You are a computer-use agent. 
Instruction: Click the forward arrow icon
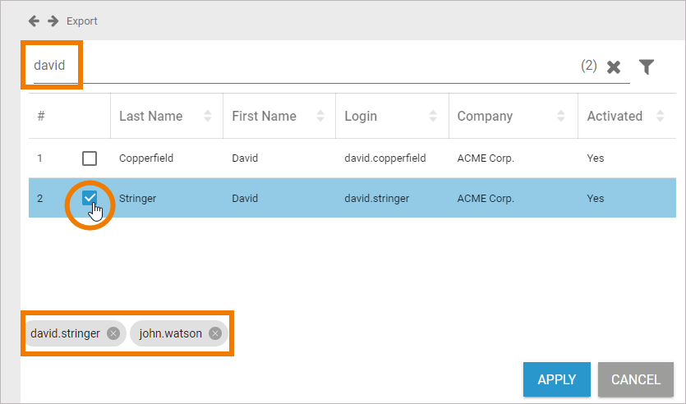coord(53,21)
